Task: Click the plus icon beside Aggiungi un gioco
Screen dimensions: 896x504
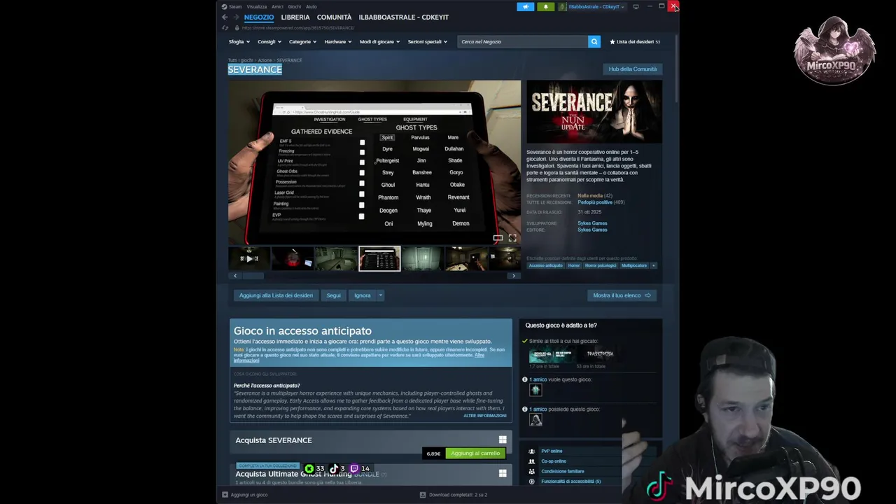Action: (x=225, y=495)
